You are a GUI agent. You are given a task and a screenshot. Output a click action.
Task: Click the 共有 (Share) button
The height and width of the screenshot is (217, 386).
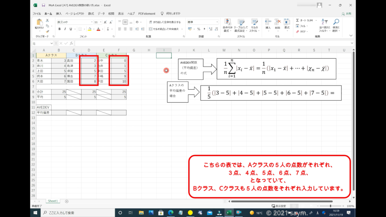(x=347, y=14)
